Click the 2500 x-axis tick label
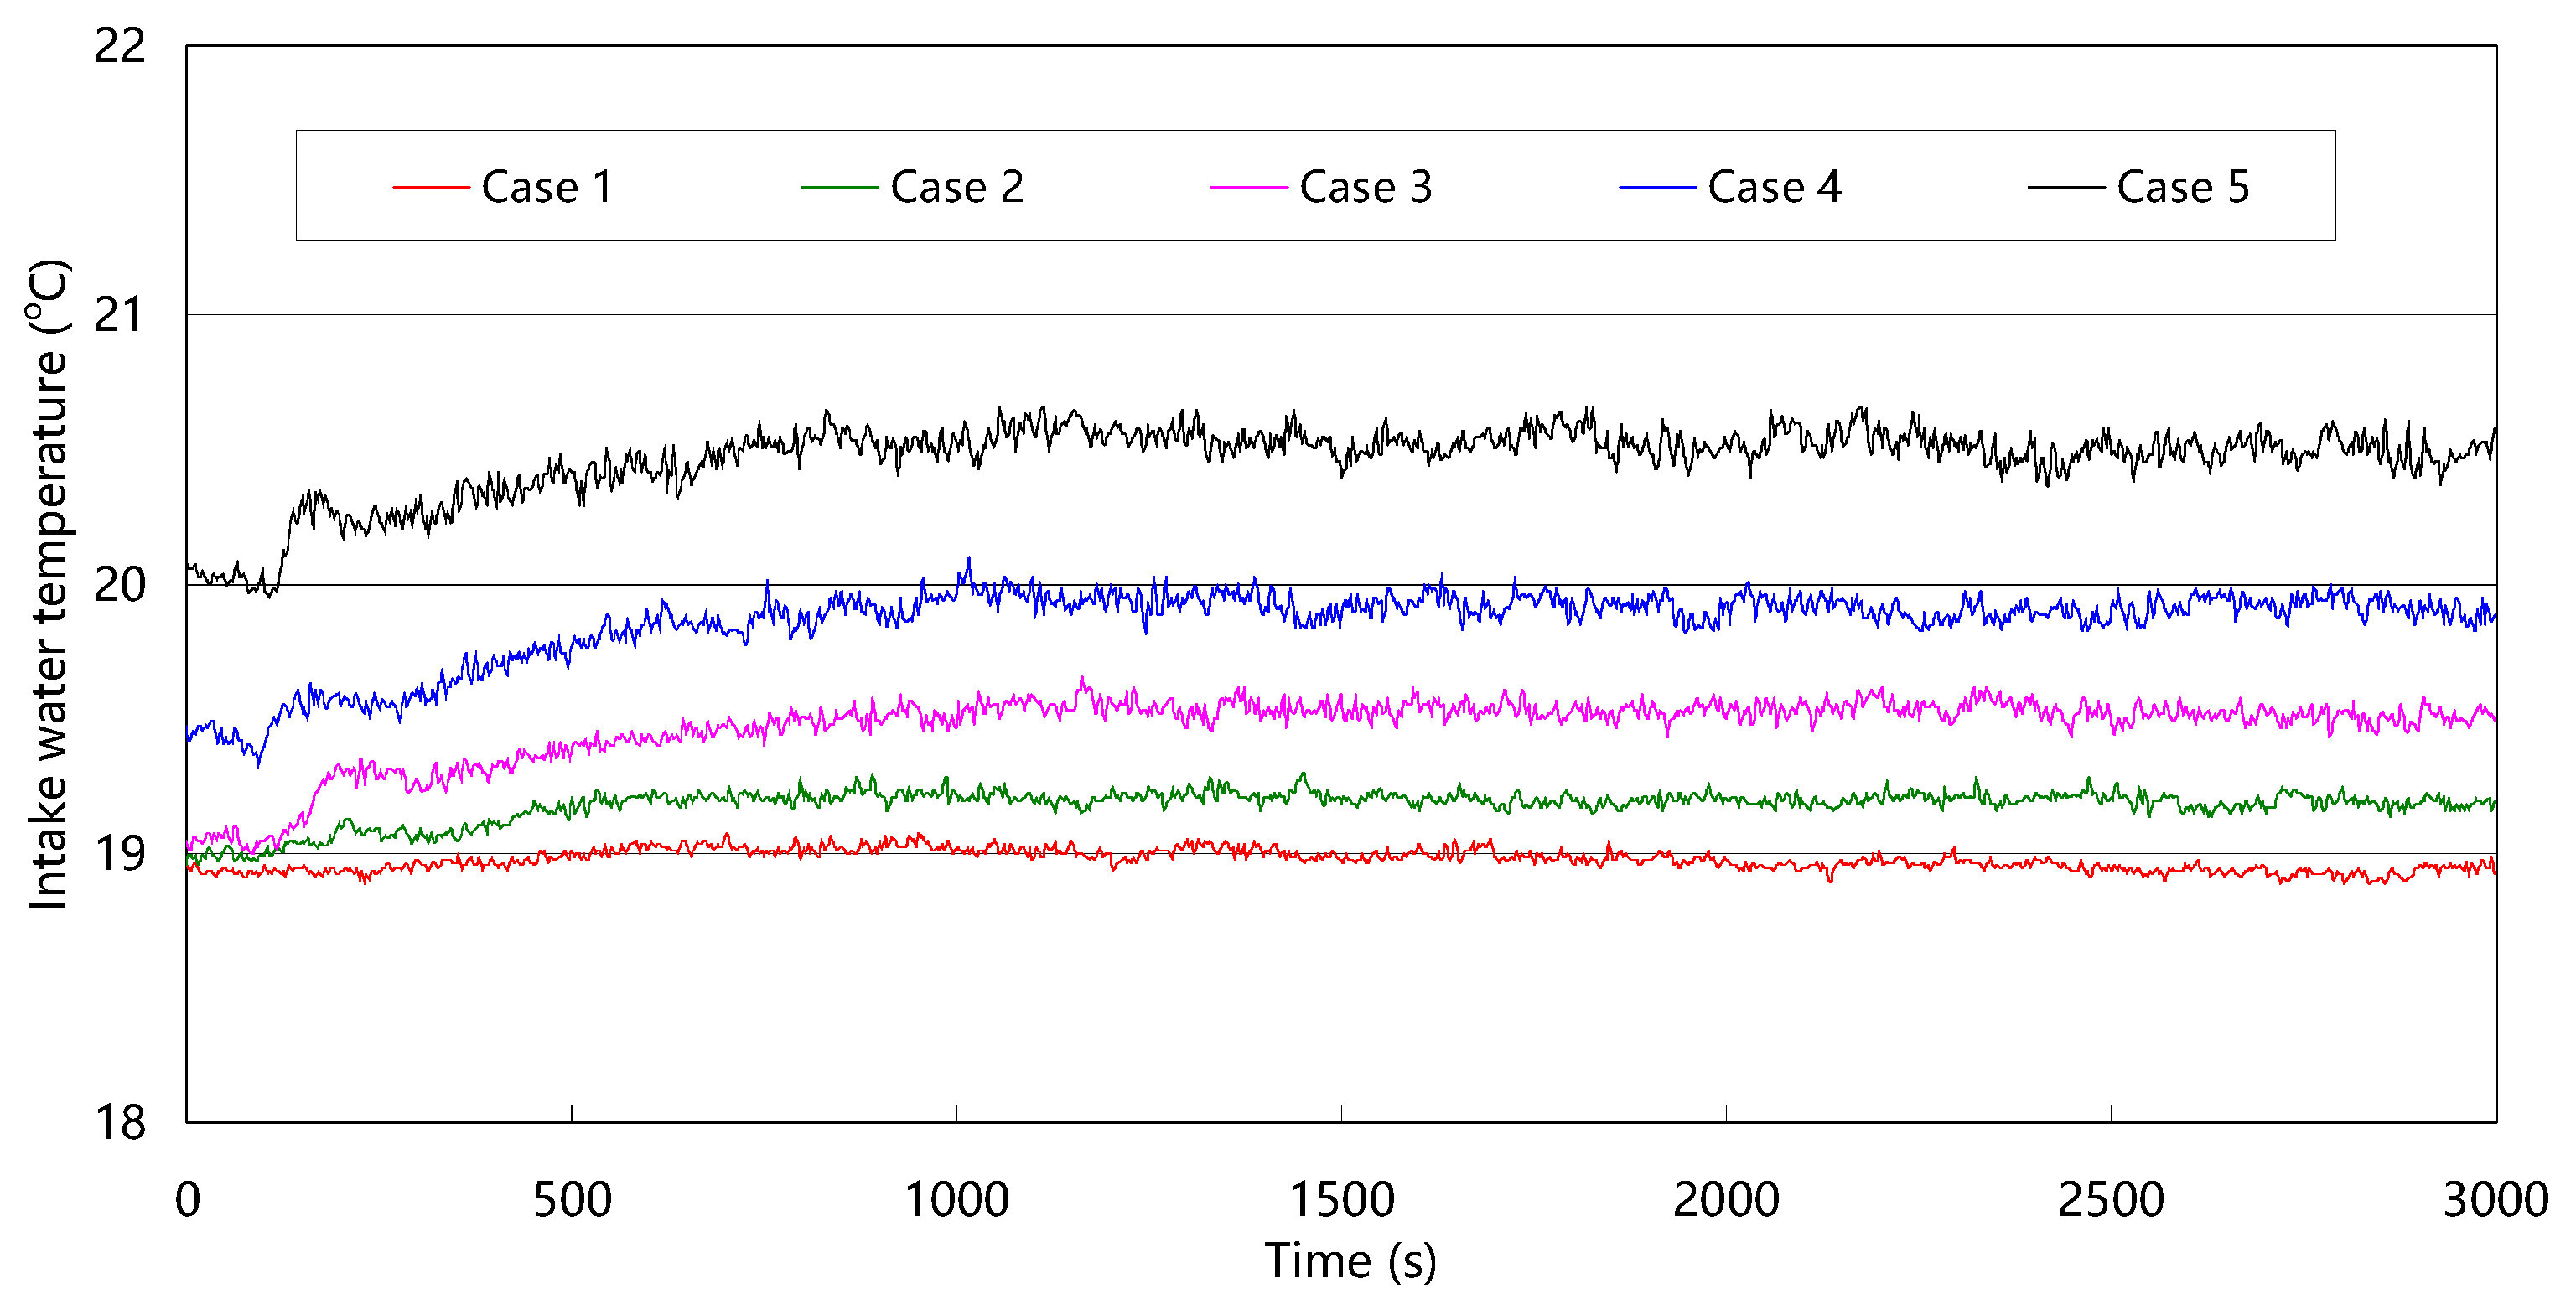Viewport: 2576px width, 1299px height. (2110, 1199)
